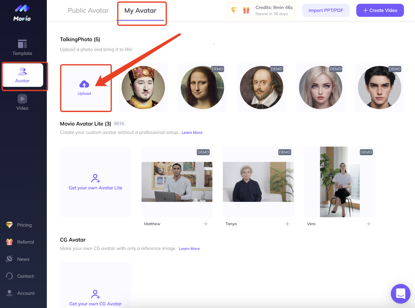Click Get your own Avatar Lite
Viewport: 415px width, 308px height.
[x=95, y=182]
